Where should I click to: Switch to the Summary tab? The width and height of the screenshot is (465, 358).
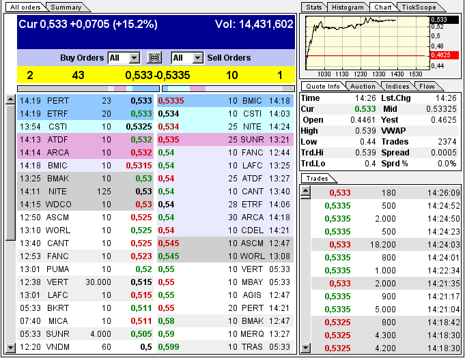click(x=66, y=8)
